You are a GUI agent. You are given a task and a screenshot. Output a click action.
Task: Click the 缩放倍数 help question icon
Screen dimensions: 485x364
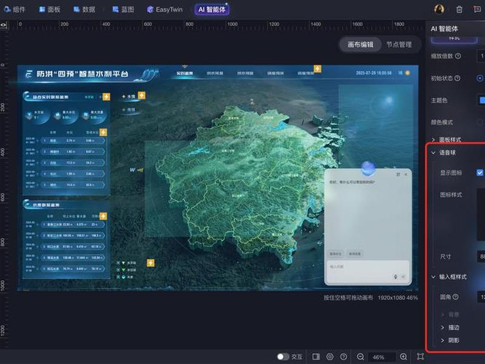pyautogui.click(x=458, y=56)
